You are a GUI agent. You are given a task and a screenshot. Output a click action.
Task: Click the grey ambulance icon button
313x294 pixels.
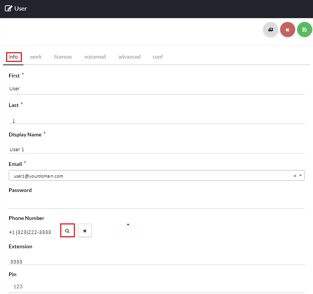point(270,29)
